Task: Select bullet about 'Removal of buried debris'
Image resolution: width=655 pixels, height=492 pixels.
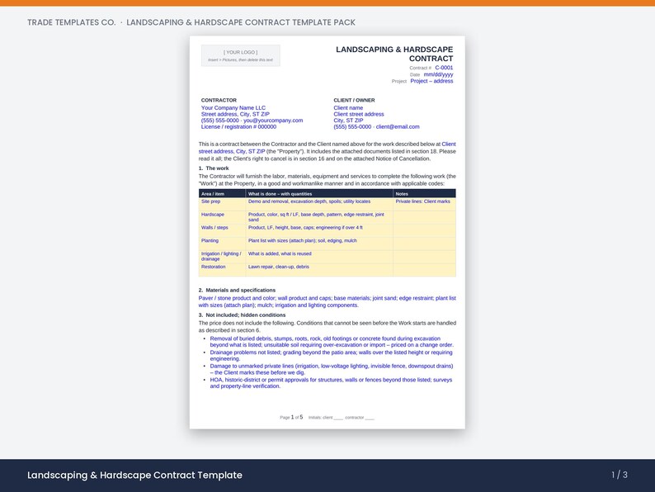Action: [x=332, y=342]
